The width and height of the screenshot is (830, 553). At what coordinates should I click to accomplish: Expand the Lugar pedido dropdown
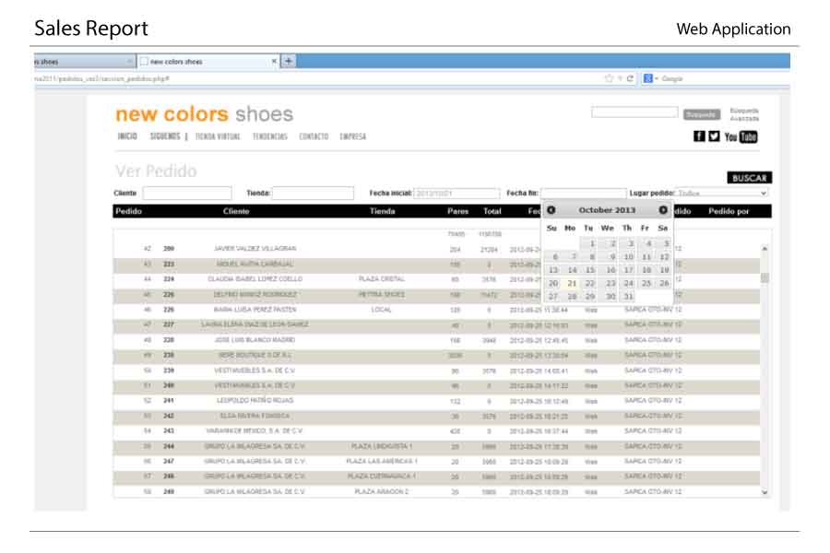coord(721,193)
